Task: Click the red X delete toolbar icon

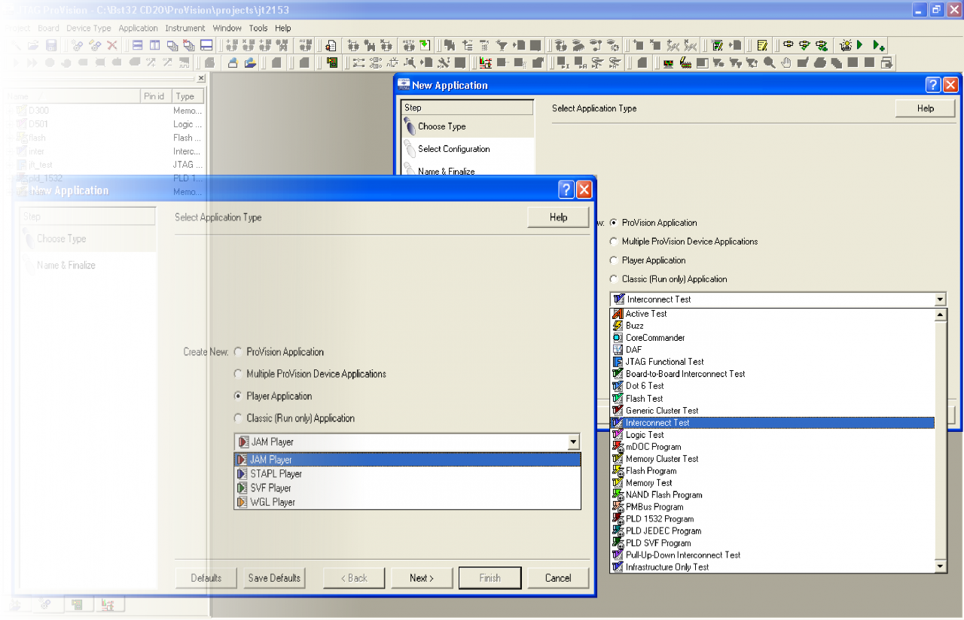Action: [x=111, y=45]
